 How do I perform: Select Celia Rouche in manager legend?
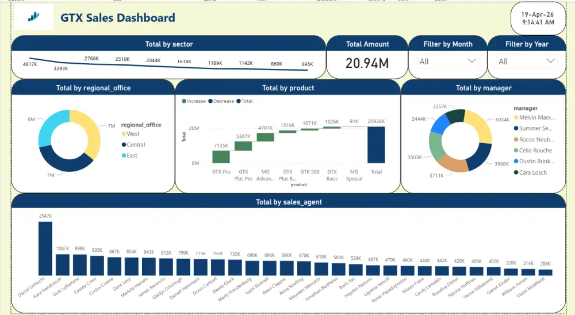pyautogui.click(x=533, y=151)
